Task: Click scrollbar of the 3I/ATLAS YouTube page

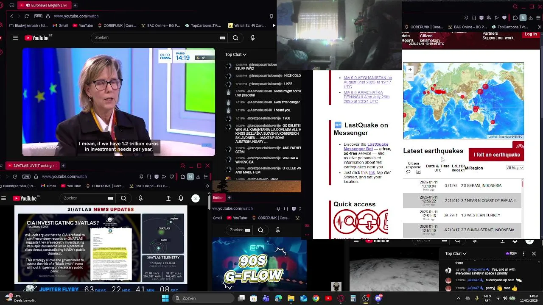Action: click(209, 202)
